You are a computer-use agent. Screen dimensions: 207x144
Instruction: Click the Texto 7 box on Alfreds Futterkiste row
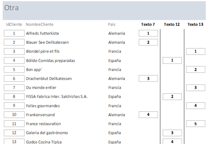pyautogui.click(x=148, y=33)
